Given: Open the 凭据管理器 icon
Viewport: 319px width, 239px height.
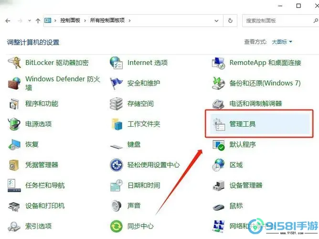Looking at the screenshot, I should 14,165.
